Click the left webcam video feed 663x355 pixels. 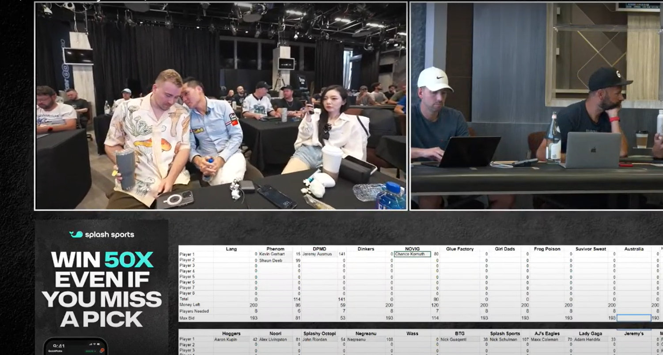[221, 106]
